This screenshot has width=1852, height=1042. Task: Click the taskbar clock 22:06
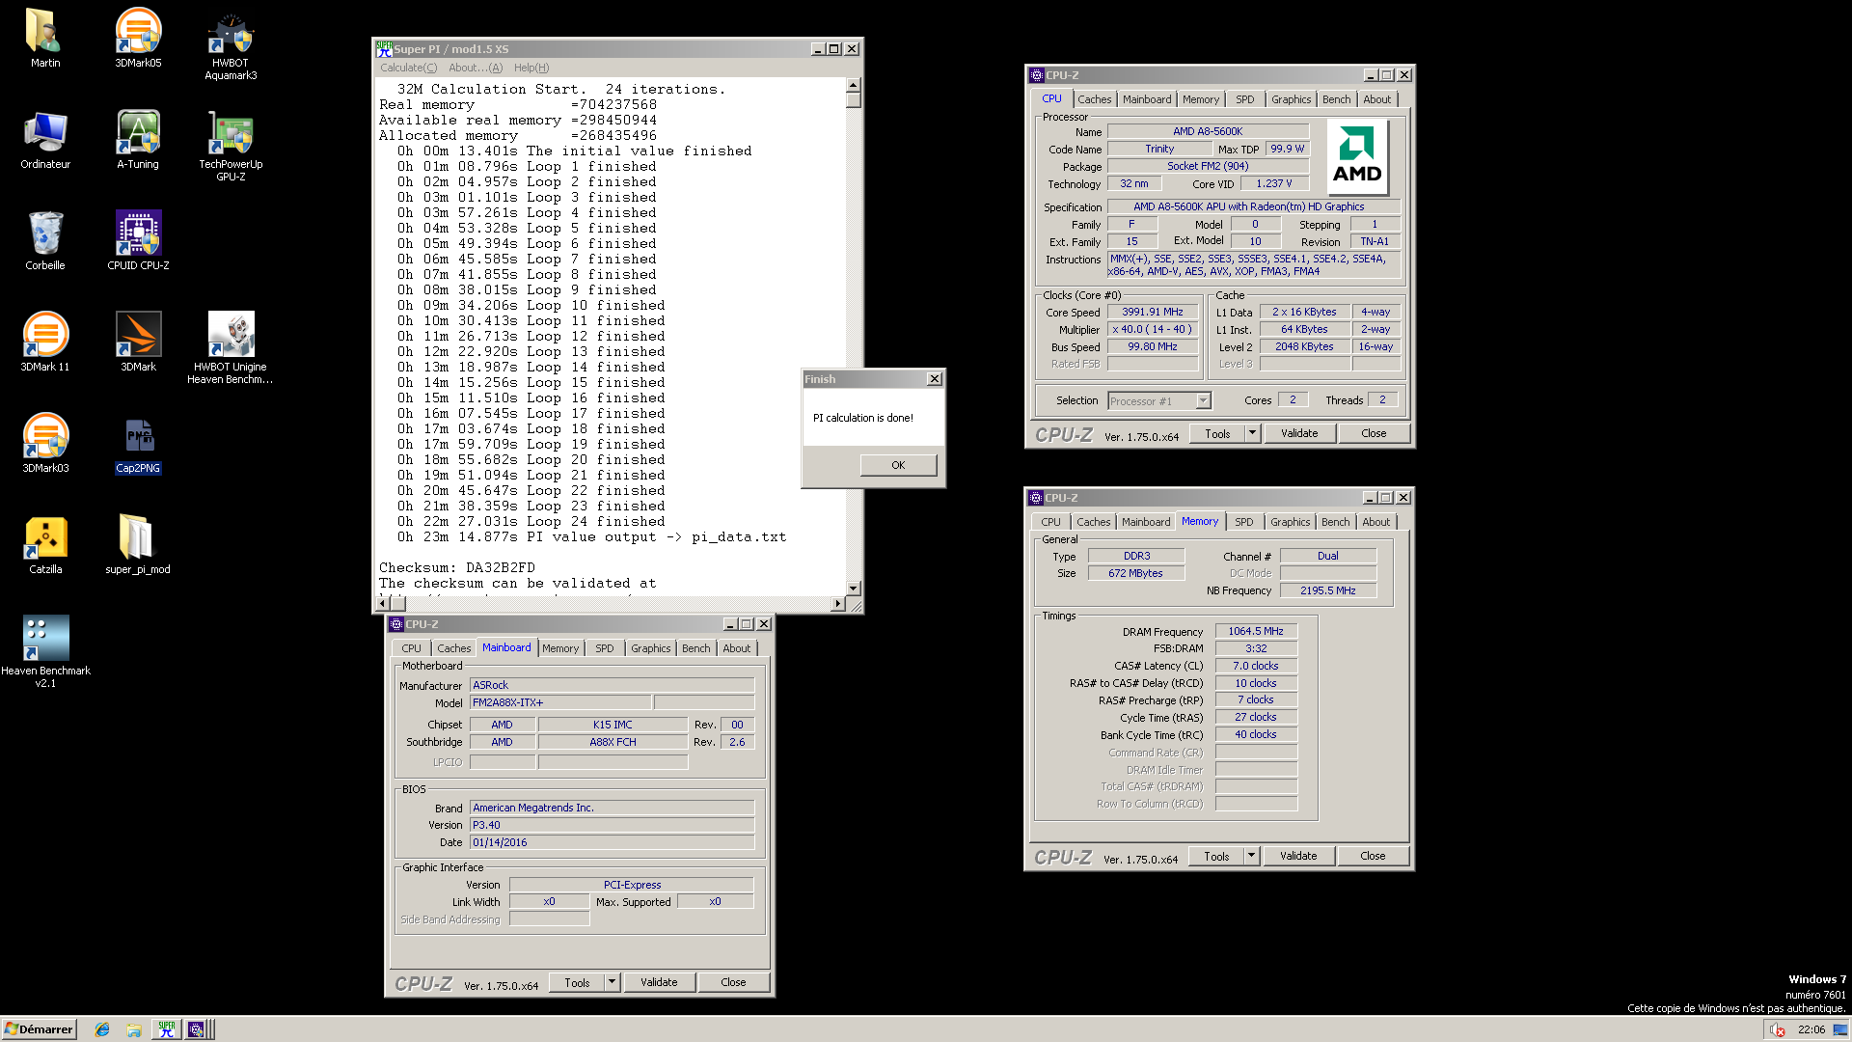[1811, 1029]
